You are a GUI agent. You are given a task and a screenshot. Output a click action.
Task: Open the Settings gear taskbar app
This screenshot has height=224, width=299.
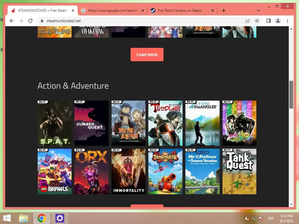click(60, 218)
